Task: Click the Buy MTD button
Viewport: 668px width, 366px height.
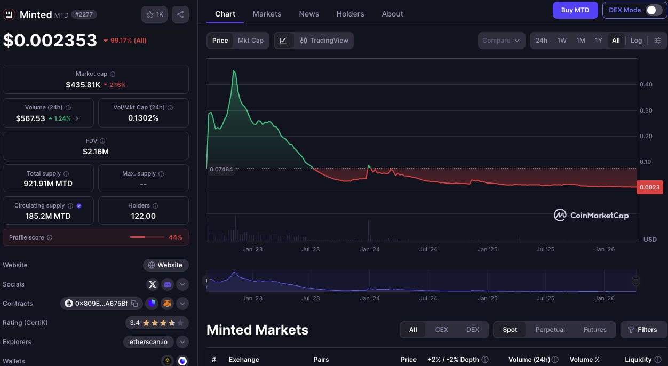Action: coord(575,10)
